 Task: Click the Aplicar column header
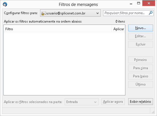coord(119,29)
